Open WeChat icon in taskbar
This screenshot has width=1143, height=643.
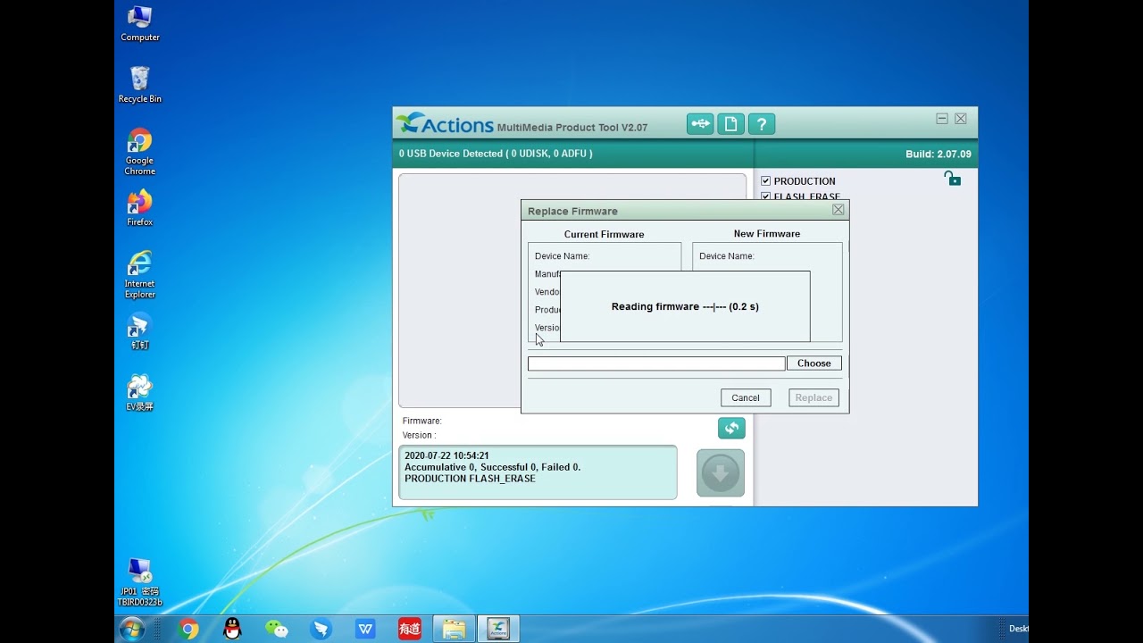pyautogui.click(x=277, y=629)
